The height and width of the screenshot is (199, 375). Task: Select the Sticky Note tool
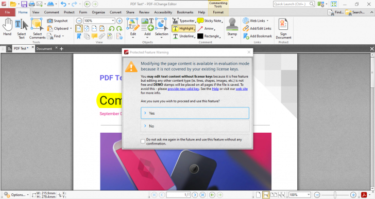pos(210,21)
